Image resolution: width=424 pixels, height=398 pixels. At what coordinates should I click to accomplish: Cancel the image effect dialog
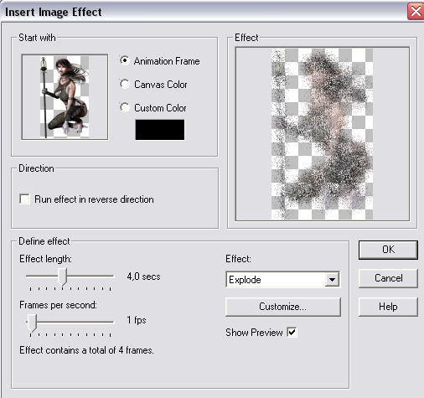click(x=388, y=278)
